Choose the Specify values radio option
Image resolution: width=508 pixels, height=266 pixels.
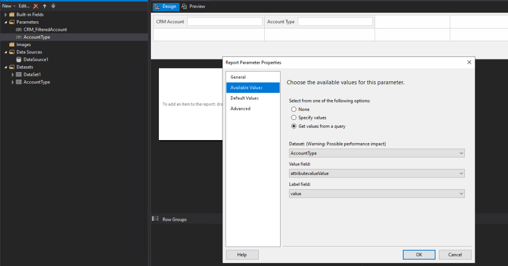pos(294,118)
